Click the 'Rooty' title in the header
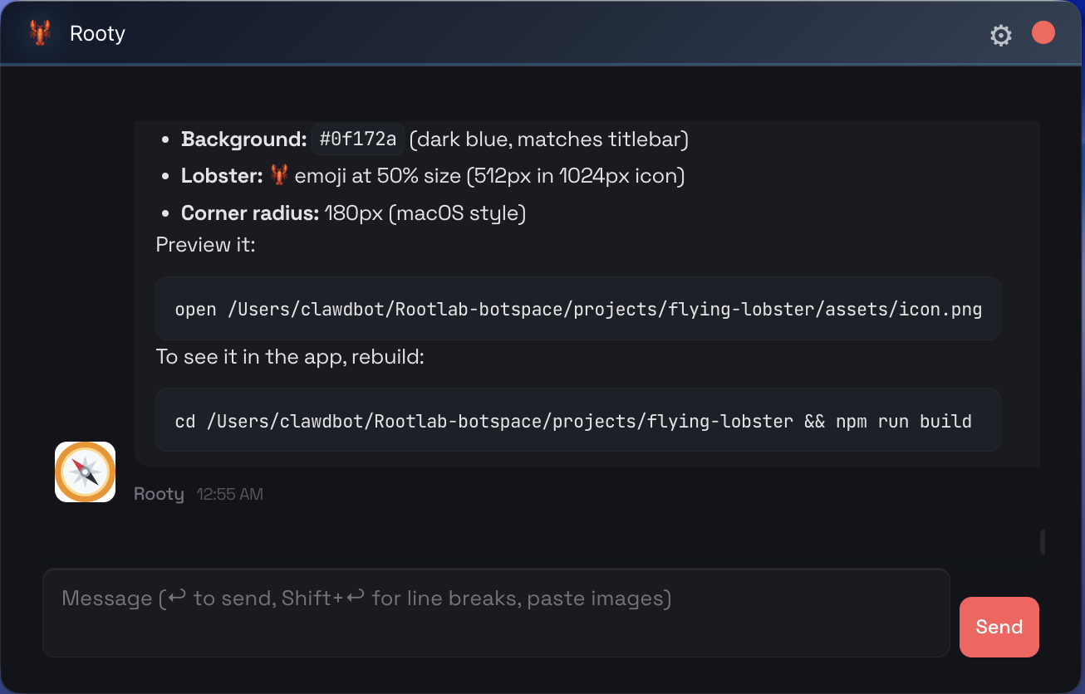1085x694 pixels. coord(97,34)
